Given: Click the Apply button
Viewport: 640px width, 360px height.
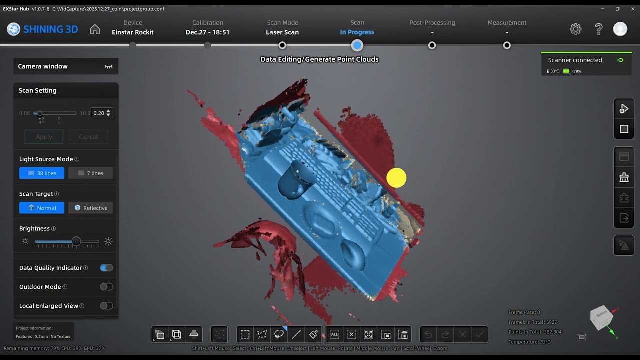Looking at the screenshot, I should pos(44,137).
